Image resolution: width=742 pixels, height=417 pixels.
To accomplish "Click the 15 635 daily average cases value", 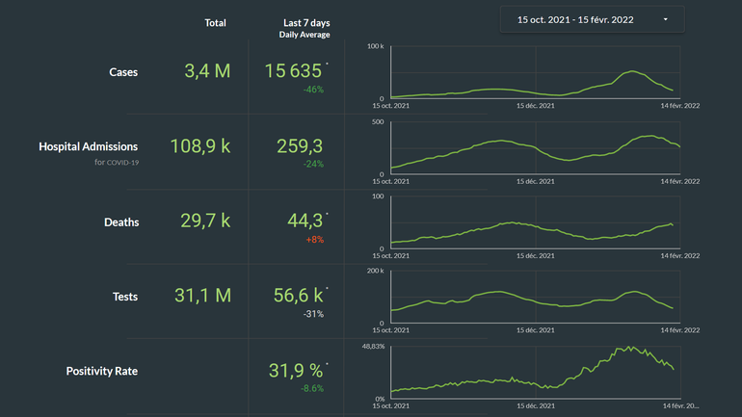I will pos(294,70).
